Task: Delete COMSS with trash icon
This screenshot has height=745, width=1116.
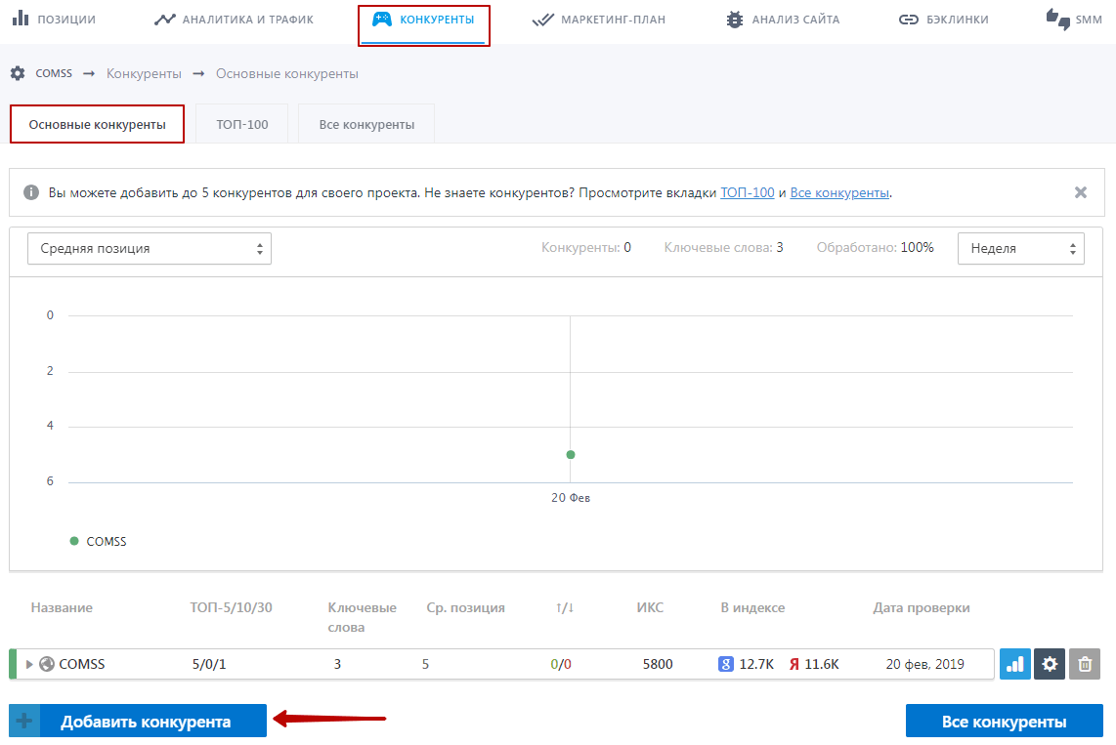Action: (x=1085, y=664)
